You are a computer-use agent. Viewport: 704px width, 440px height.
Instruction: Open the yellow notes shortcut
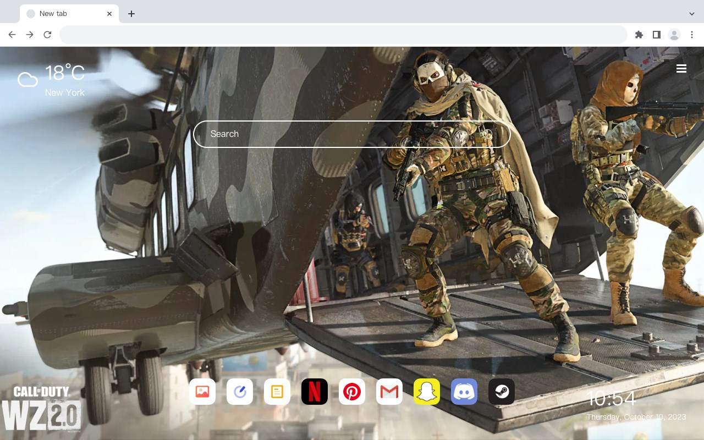tap(277, 392)
